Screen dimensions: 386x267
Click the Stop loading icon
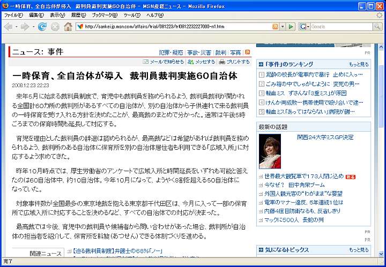[x=55, y=26]
